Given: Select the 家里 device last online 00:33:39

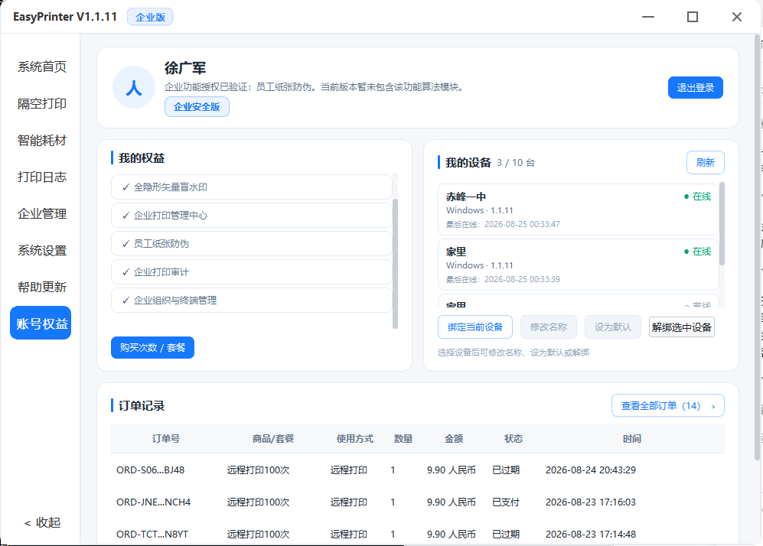Looking at the screenshot, I should 578,265.
